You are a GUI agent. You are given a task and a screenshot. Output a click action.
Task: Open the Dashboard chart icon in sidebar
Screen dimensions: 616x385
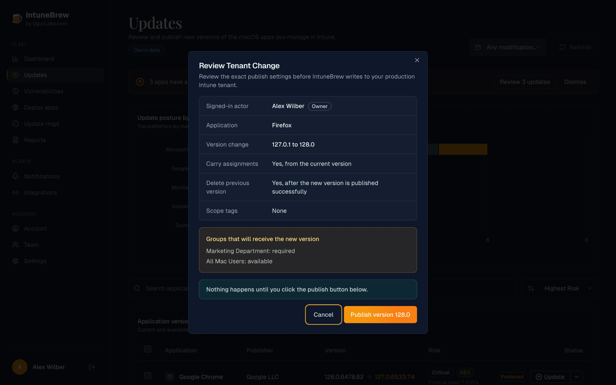click(x=15, y=59)
